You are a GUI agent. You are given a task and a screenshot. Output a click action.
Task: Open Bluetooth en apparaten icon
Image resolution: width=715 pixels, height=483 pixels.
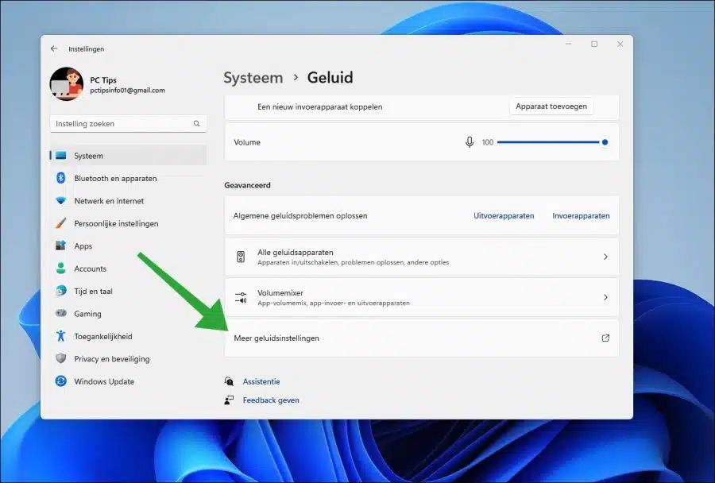click(x=60, y=178)
